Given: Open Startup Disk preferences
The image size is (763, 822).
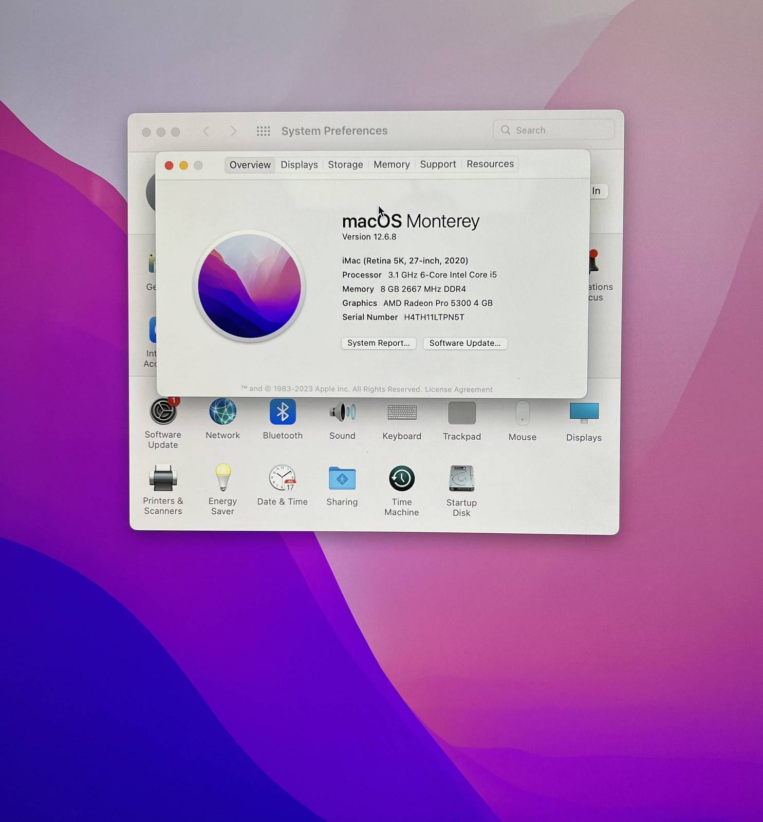Looking at the screenshot, I should (x=461, y=479).
